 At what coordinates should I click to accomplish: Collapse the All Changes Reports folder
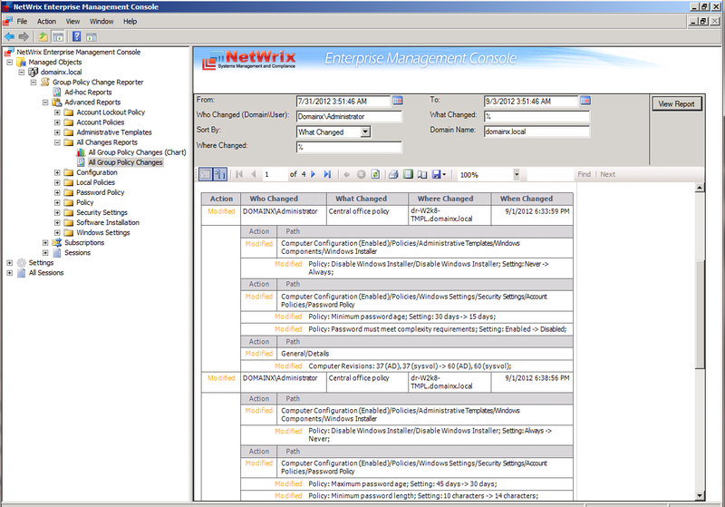pos(57,142)
